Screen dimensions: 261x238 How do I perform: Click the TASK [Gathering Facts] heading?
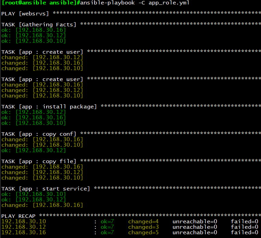point(39,25)
